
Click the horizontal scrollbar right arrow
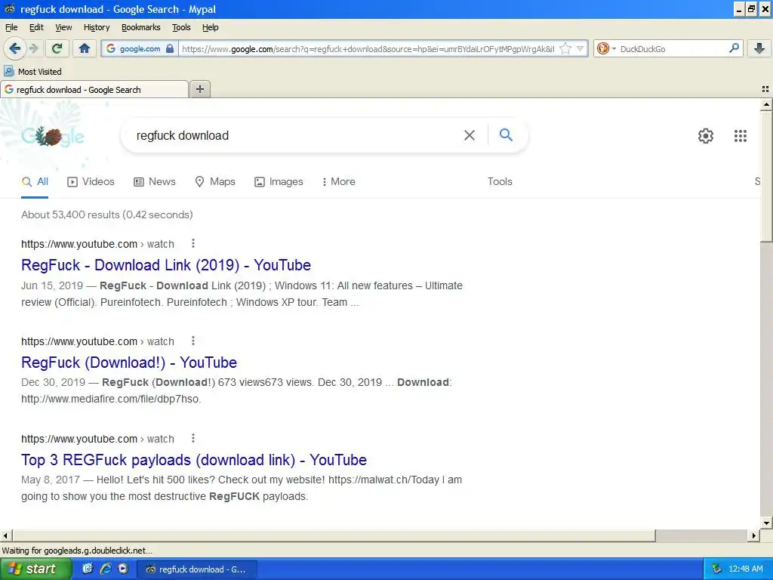(754, 535)
